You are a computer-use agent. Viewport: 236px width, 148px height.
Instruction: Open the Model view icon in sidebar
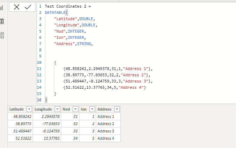[2, 35]
